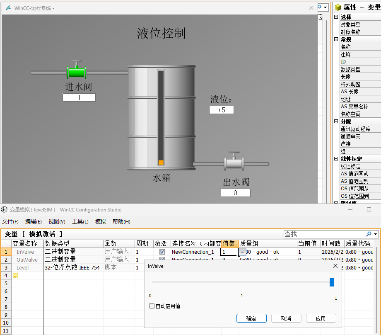Enable the 自动应用值 checkbox
This screenshot has height=335, width=381.
coord(152,306)
